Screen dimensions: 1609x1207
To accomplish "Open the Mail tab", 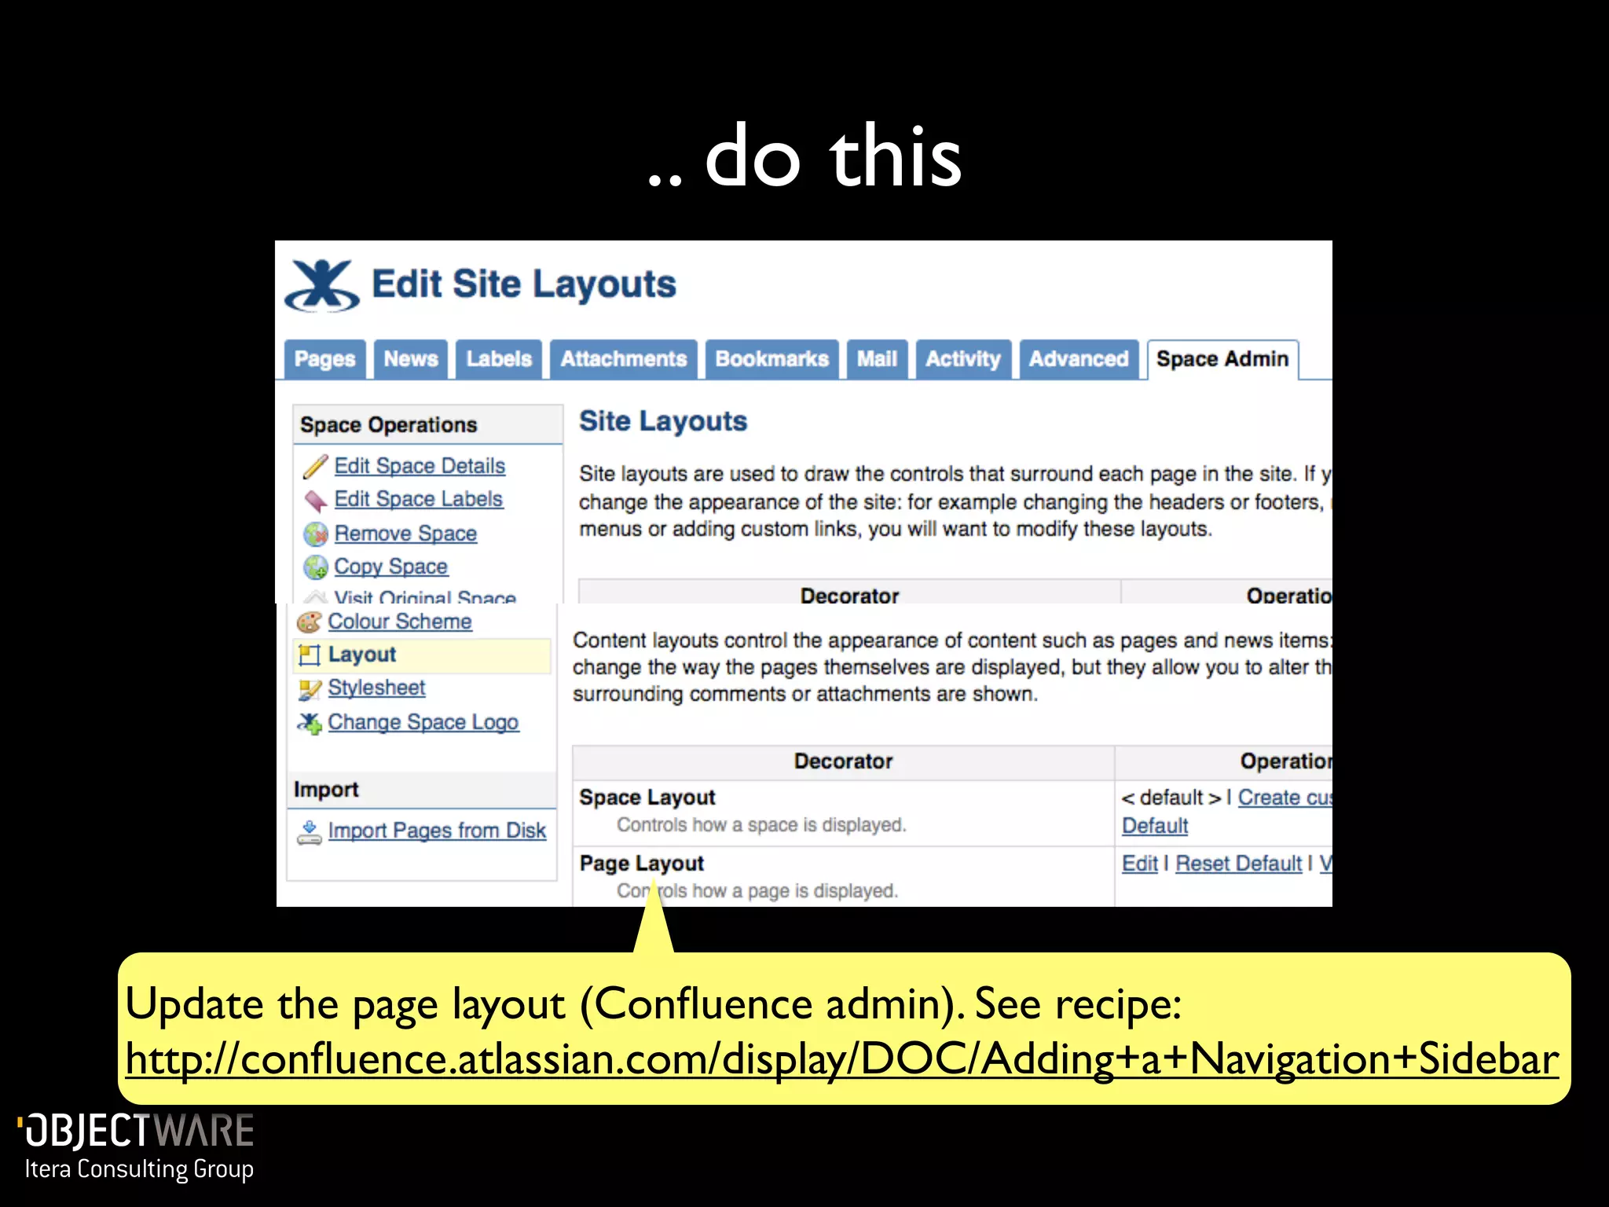I will point(877,359).
